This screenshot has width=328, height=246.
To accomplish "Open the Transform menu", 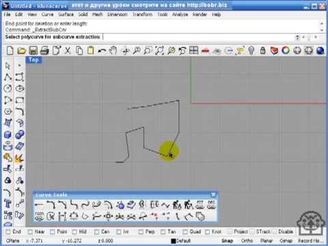I will [142, 14].
